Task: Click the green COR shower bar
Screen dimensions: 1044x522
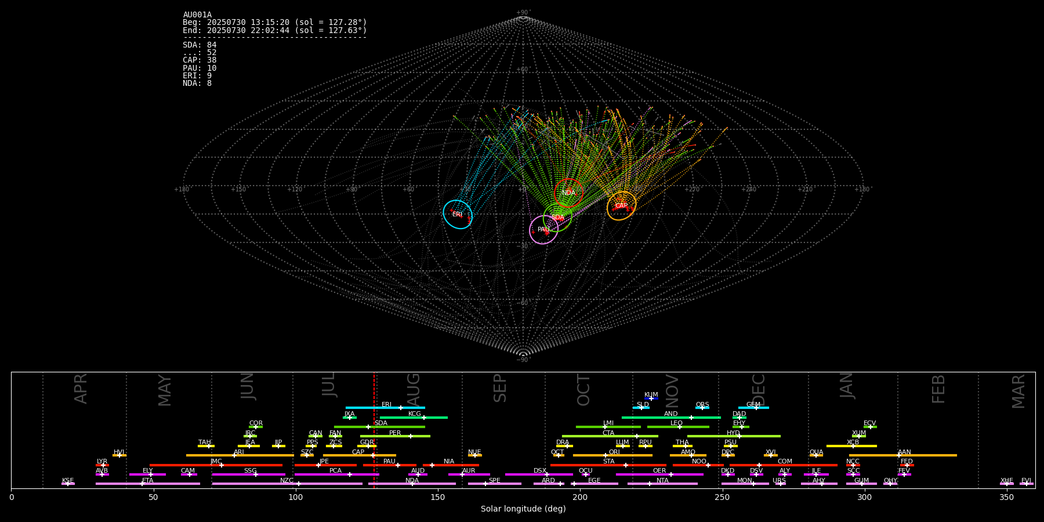Action: click(256, 427)
